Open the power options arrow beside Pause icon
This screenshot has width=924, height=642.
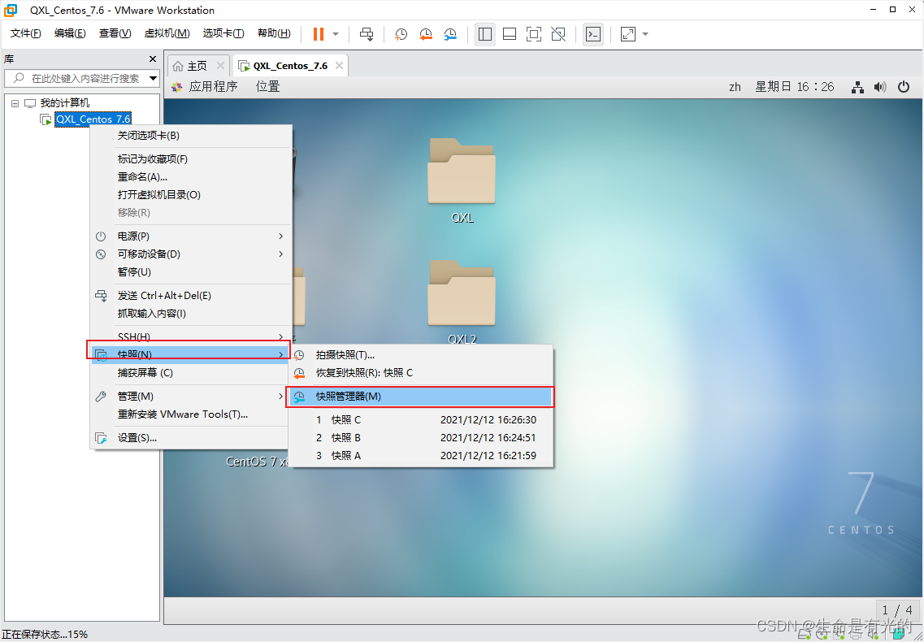(x=336, y=34)
